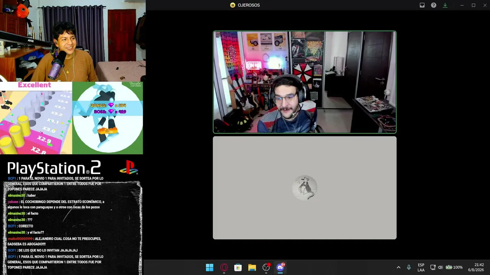The image size is (490, 275).
Task: Select the OJEROSOS call title
Action: click(249, 5)
